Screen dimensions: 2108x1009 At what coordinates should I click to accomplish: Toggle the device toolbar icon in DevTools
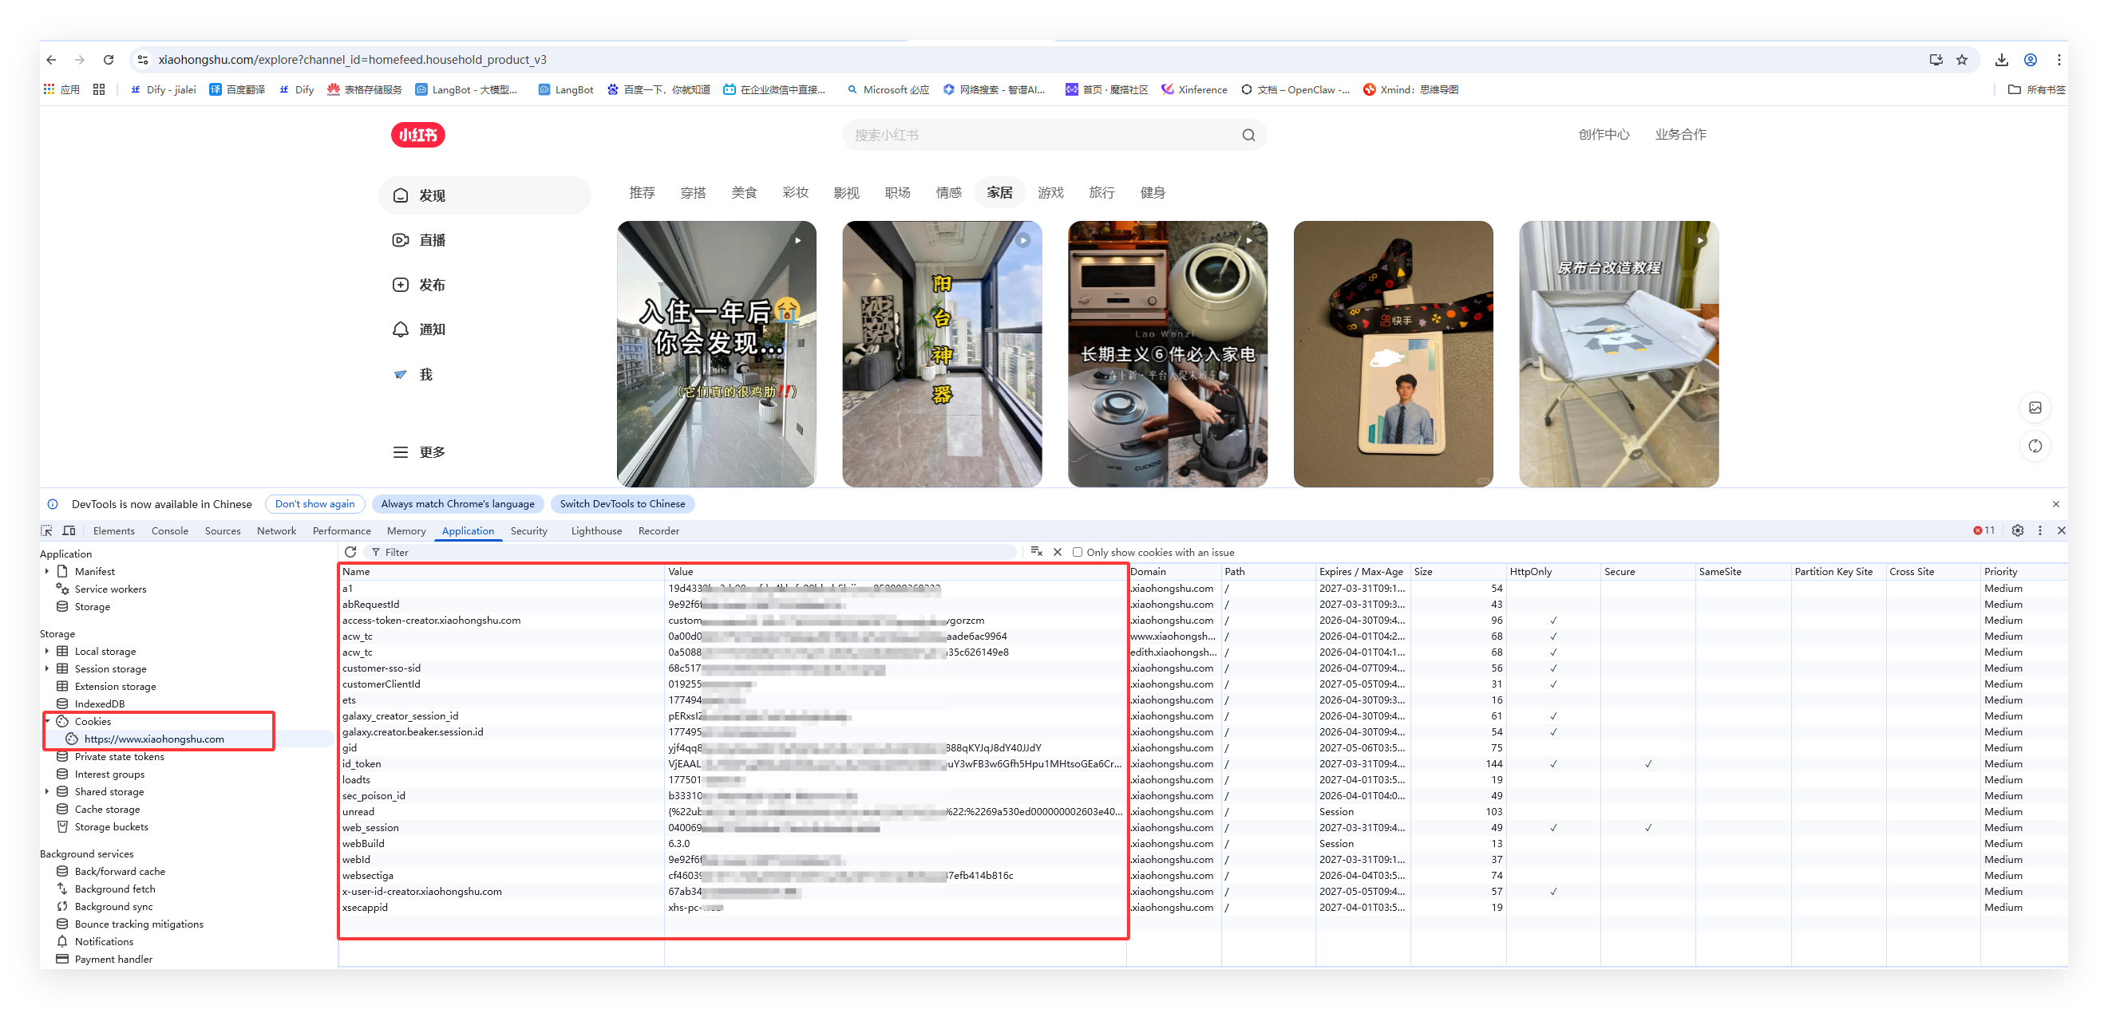click(69, 530)
